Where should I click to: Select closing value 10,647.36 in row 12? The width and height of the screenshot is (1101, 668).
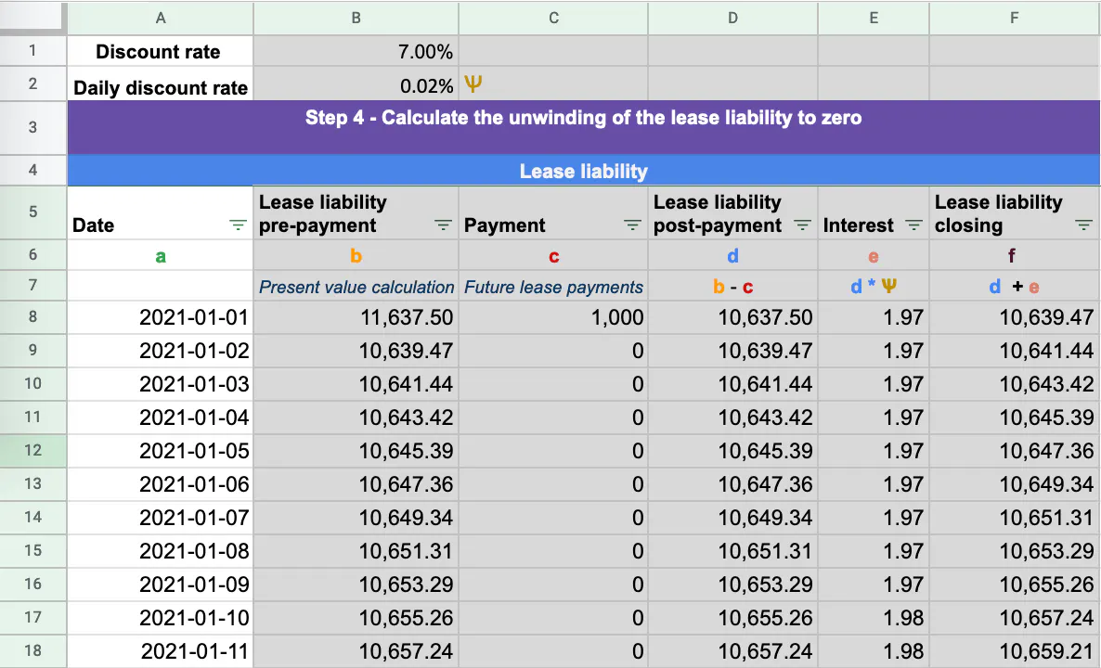click(x=1015, y=451)
